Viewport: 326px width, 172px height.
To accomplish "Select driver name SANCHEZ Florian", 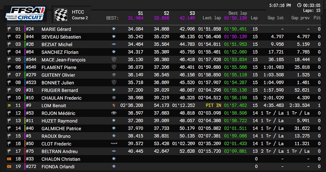I will [60, 52].
